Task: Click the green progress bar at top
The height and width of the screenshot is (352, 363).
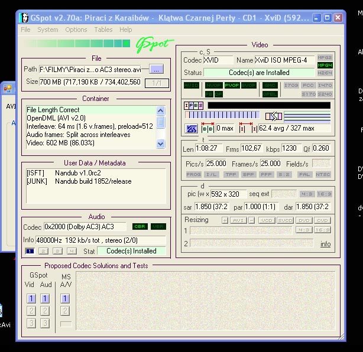Action: [77, 44]
